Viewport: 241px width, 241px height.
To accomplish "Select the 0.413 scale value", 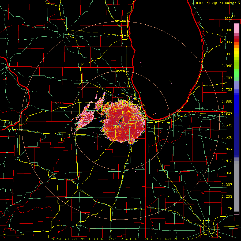I will pos(227,161).
